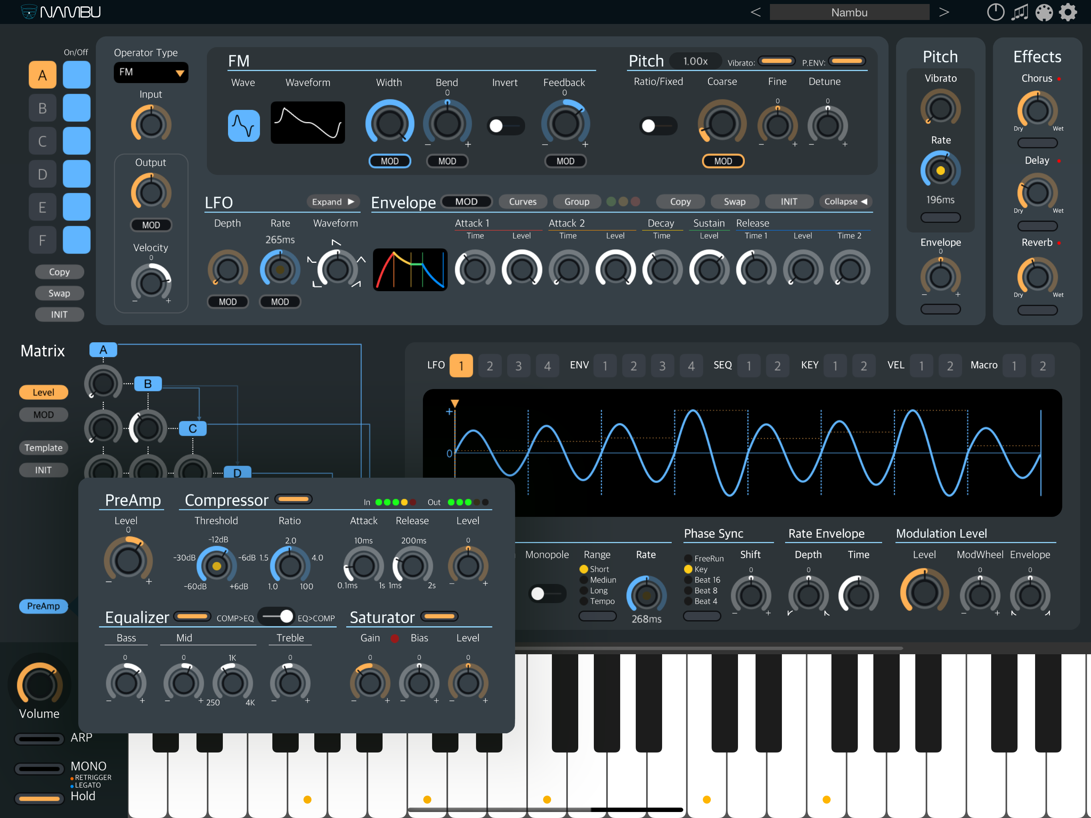Screen dimensions: 1091x818
Task: Go to the previous preset arrow
Action: point(755,12)
